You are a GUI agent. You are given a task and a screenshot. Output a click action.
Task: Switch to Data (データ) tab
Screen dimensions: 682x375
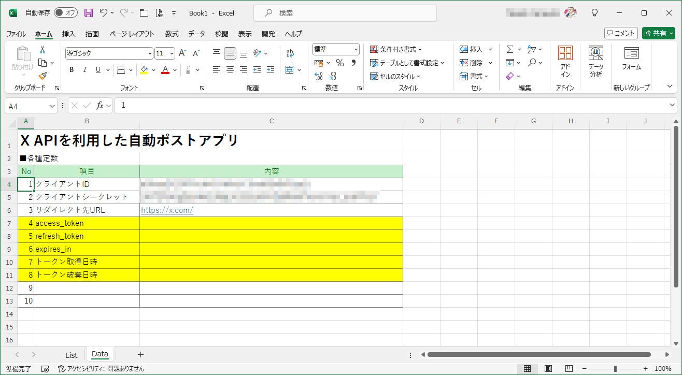click(x=197, y=34)
